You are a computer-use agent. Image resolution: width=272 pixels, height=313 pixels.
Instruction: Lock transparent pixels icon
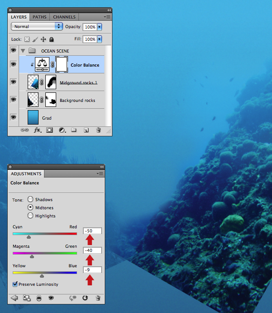[x=27, y=39]
